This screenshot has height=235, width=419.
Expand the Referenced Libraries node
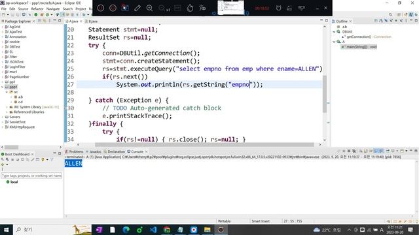pyautogui.click(x=7, y=112)
